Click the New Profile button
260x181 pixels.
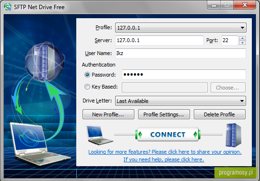click(x=108, y=114)
